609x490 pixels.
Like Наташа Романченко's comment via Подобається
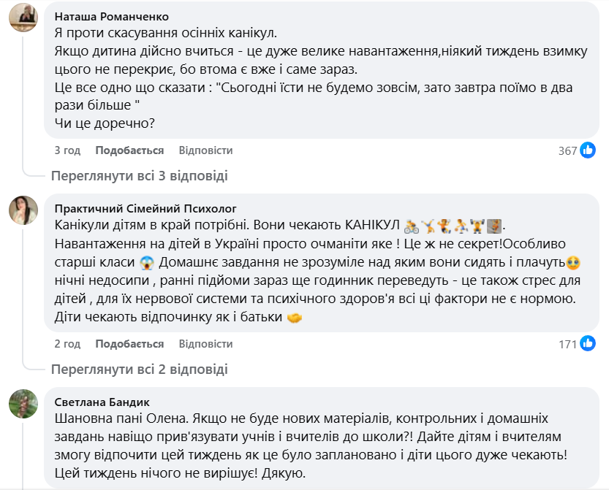[x=129, y=150]
